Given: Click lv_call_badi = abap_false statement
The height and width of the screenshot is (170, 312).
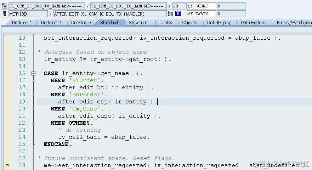Looking at the screenshot, I should coord(104,137).
